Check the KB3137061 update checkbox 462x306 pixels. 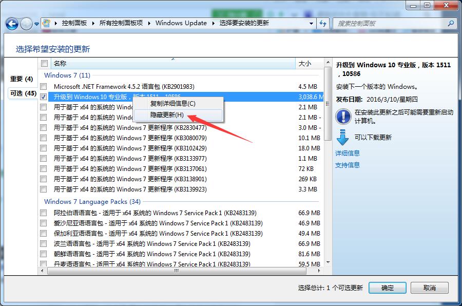point(44,168)
